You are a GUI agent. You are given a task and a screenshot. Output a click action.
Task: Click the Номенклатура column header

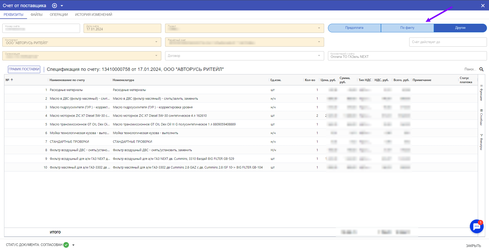click(x=123, y=80)
